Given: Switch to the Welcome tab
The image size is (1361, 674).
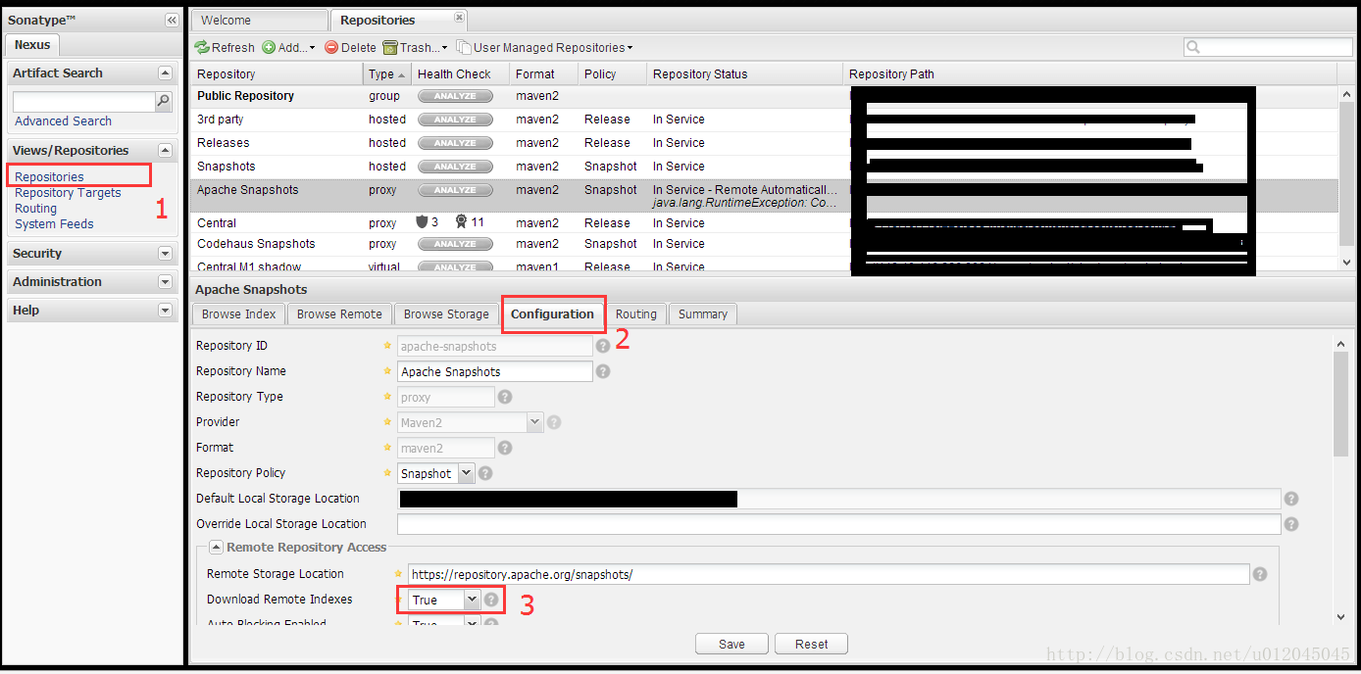Looking at the screenshot, I should [x=259, y=20].
